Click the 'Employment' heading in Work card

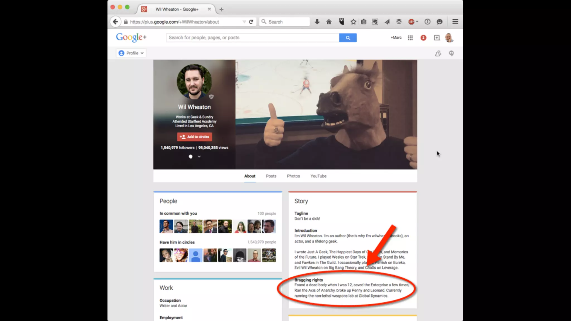point(171,318)
